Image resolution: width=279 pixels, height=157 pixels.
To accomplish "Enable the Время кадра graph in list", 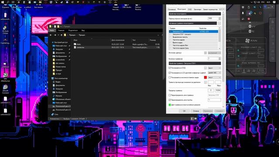I will (x=170, y=43).
